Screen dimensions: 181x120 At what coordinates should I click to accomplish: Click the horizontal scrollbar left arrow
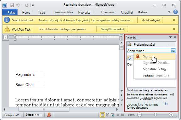(4, 109)
